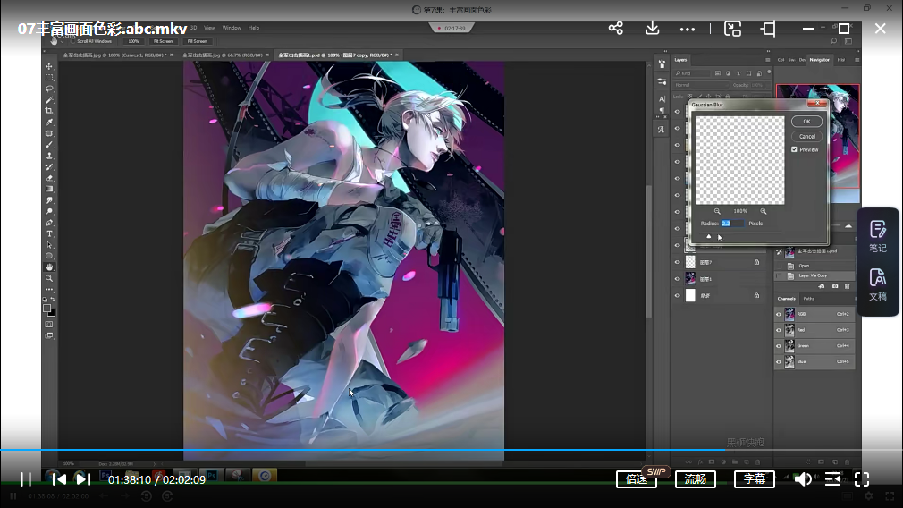The width and height of the screenshot is (903, 508).
Task: Switch to the Navigator panel tab
Action: click(x=820, y=60)
